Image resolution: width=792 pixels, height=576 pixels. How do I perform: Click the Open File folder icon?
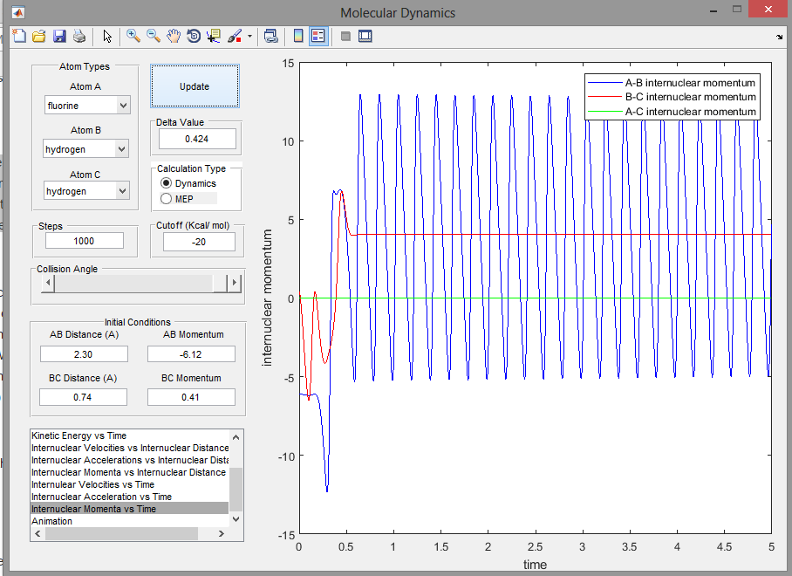(x=39, y=36)
